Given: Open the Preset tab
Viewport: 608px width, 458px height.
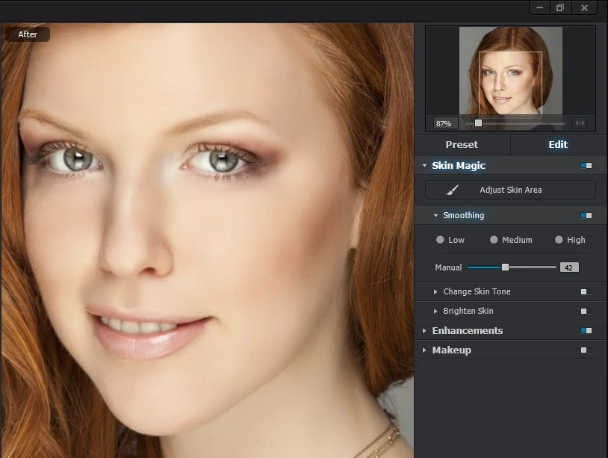Looking at the screenshot, I should pos(462,144).
